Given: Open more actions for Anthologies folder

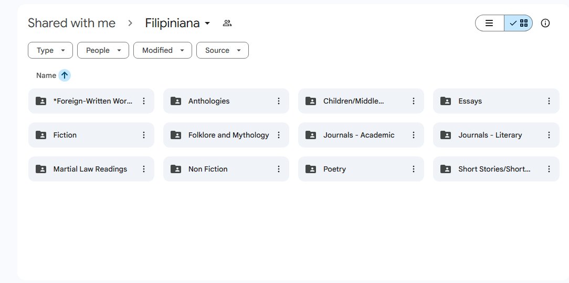Looking at the screenshot, I should [279, 101].
